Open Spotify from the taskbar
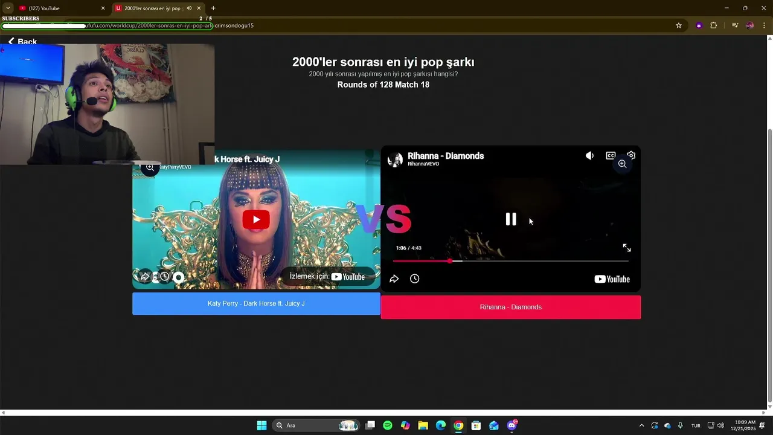 388,425
